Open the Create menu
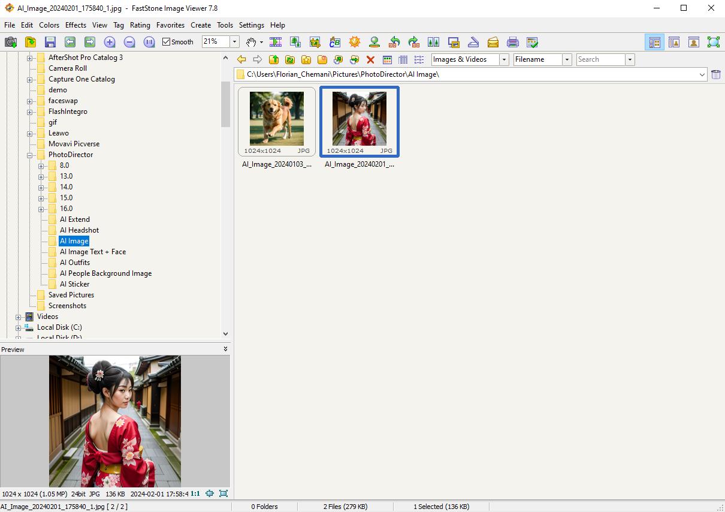Screen dimensions: 725x512 click(x=200, y=25)
